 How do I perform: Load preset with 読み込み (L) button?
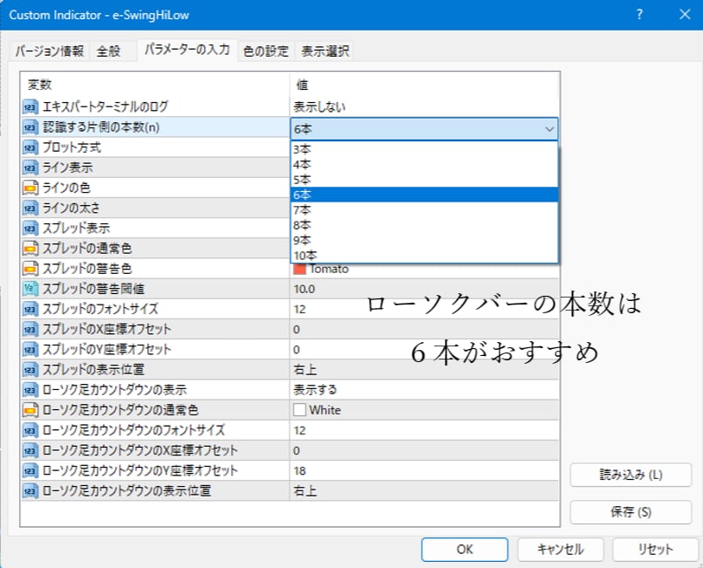[x=631, y=475]
